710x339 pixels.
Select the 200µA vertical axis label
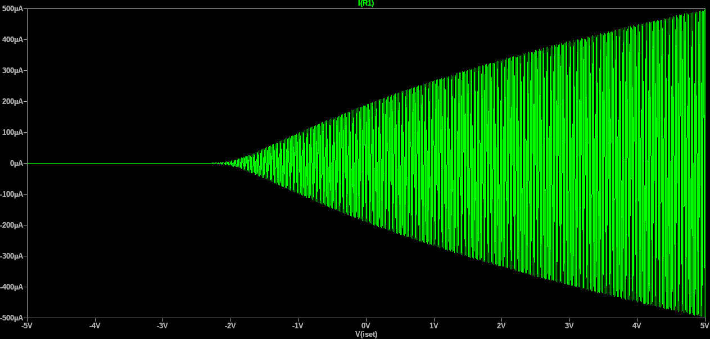(x=11, y=102)
